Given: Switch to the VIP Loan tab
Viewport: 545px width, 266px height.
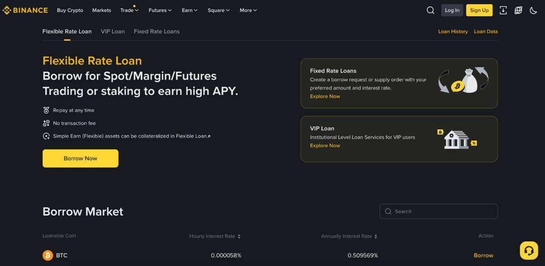Looking at the screenshot, I should (113, 31).
